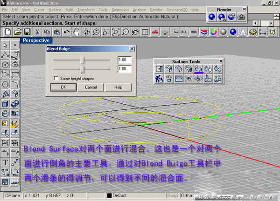Click the upper Blend Bulge slider handle
This screenshot has height=201, width=280.
tap(83, 60)
